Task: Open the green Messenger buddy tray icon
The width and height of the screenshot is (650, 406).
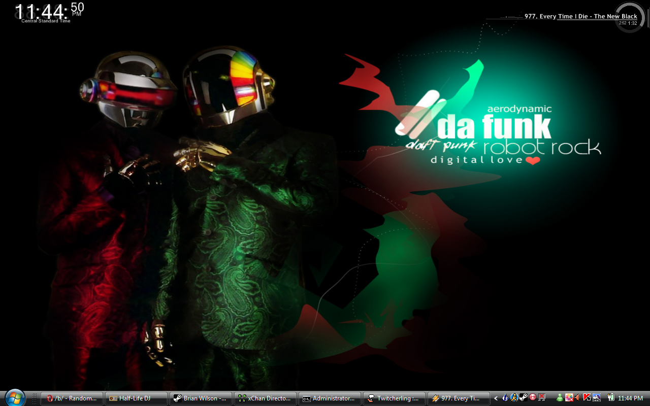Action: (560, 398)
